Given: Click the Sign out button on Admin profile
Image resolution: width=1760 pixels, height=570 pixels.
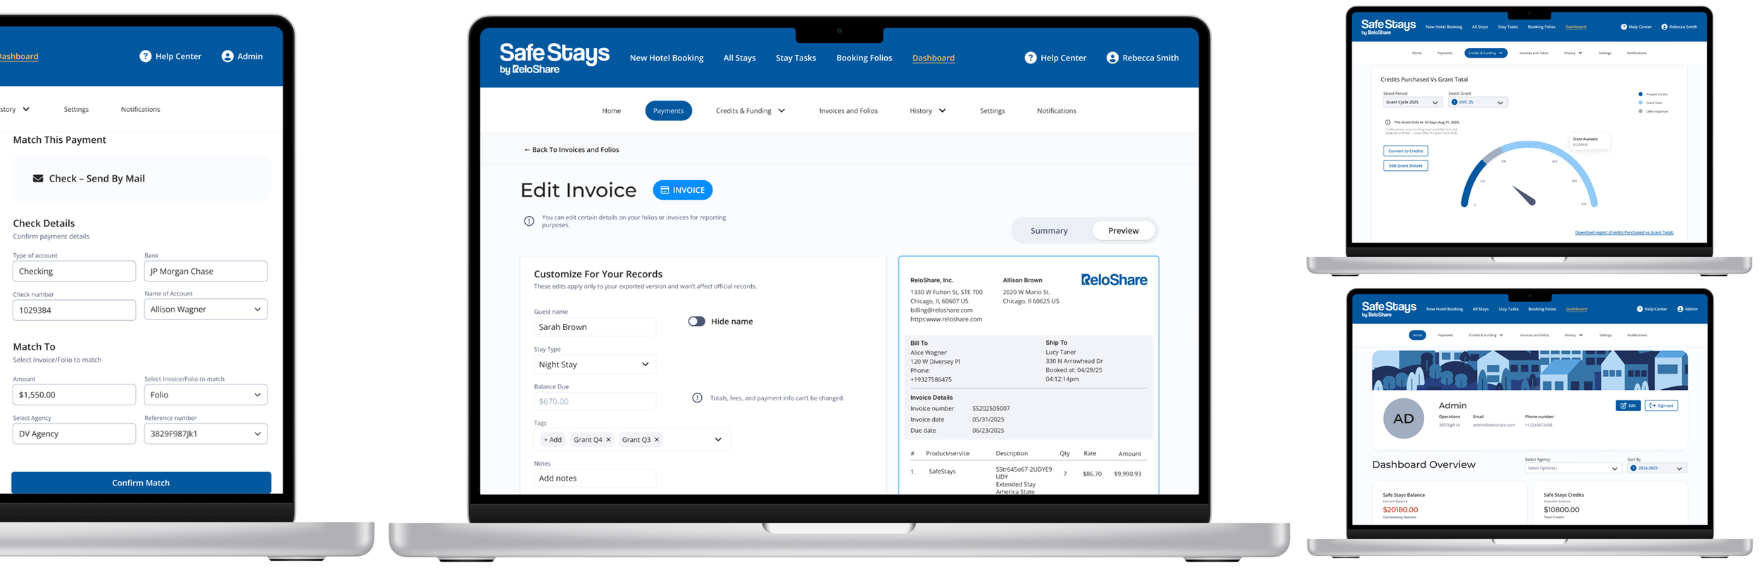Looking at the screenshot, I should click(1661, 405).
